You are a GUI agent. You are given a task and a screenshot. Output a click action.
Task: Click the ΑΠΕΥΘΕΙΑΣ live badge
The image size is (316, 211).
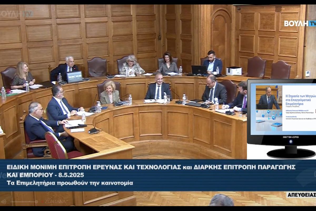click(301, 195)
